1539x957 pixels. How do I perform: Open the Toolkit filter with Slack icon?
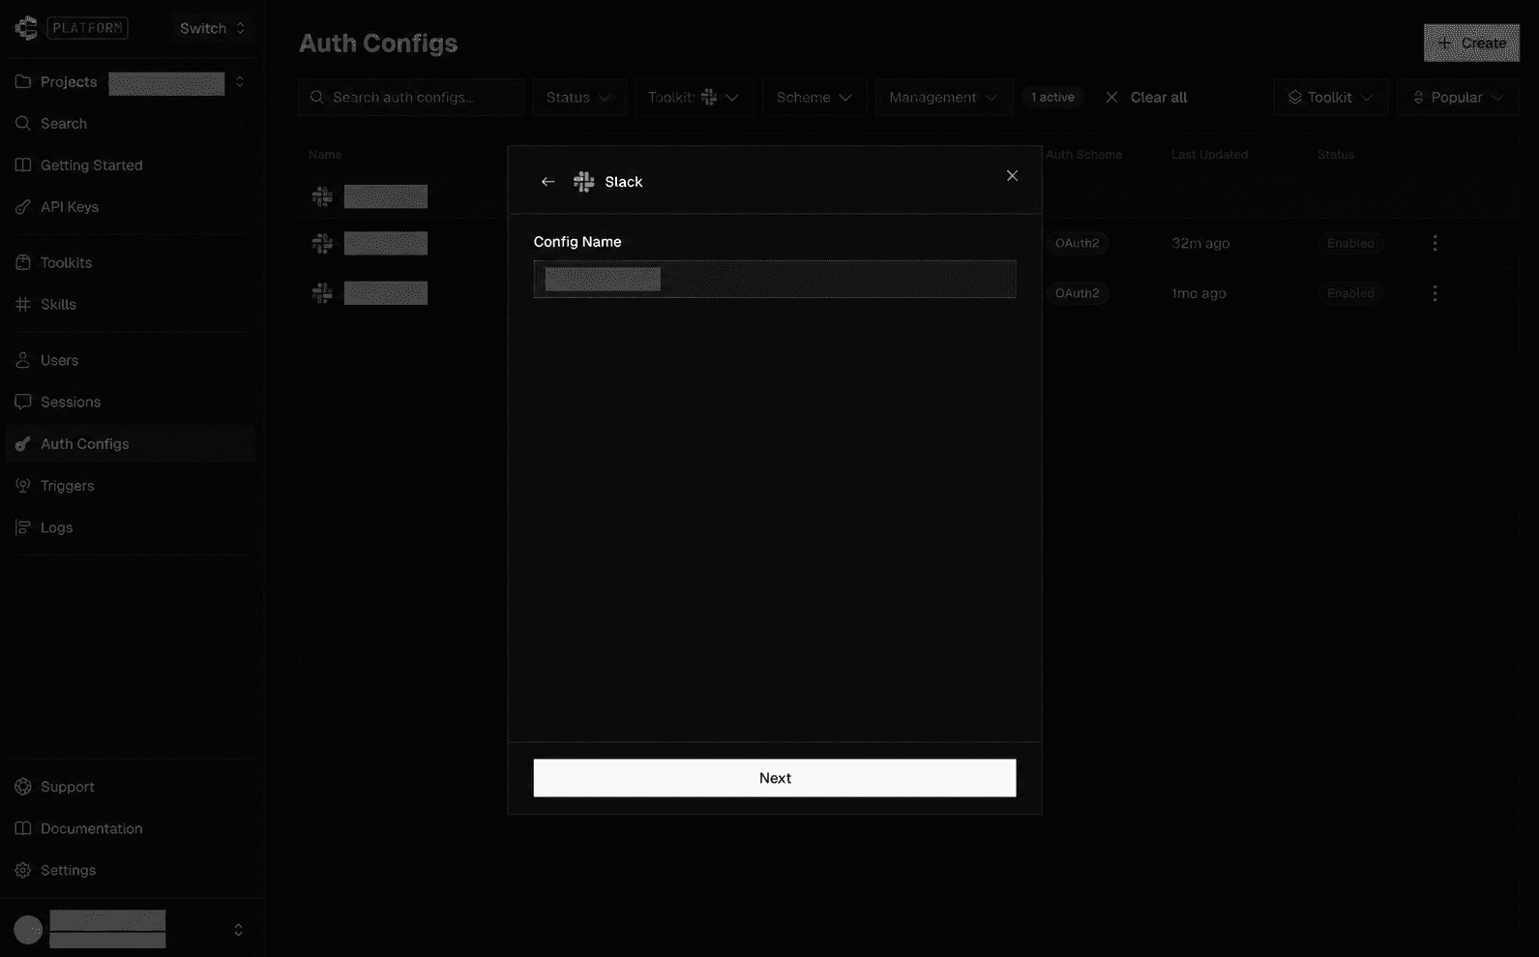(x=694, y=98)
